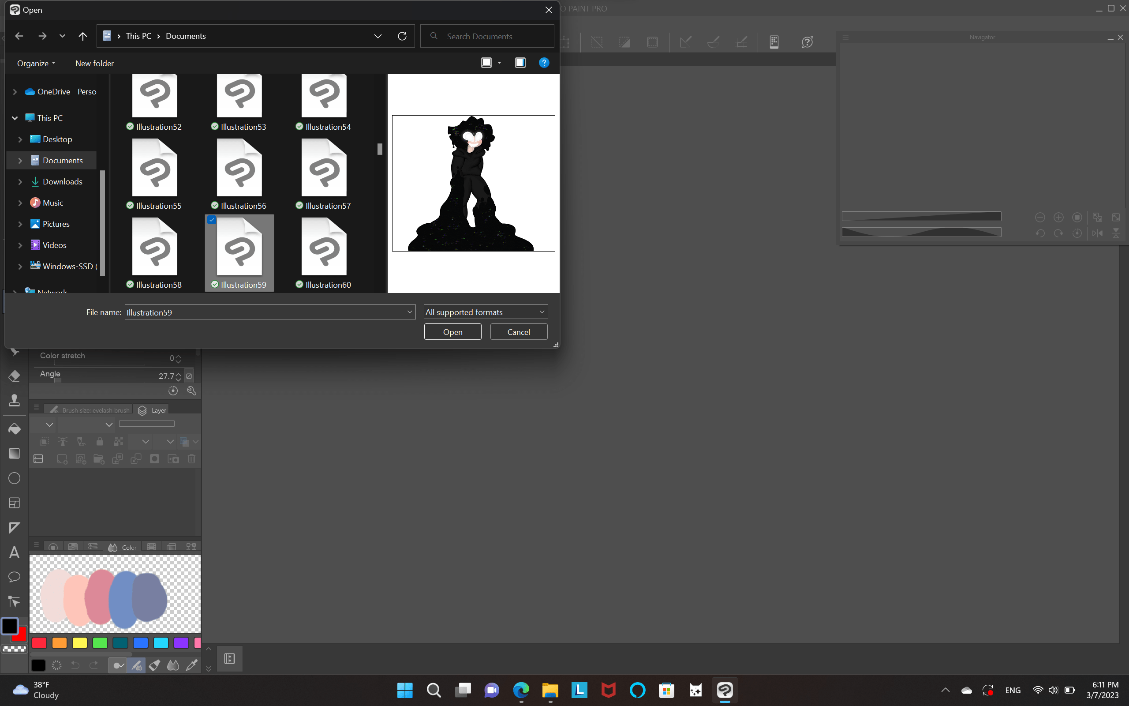The image size is (1129, 706).
Task: Select the Text tool
Action: (14, 552)
